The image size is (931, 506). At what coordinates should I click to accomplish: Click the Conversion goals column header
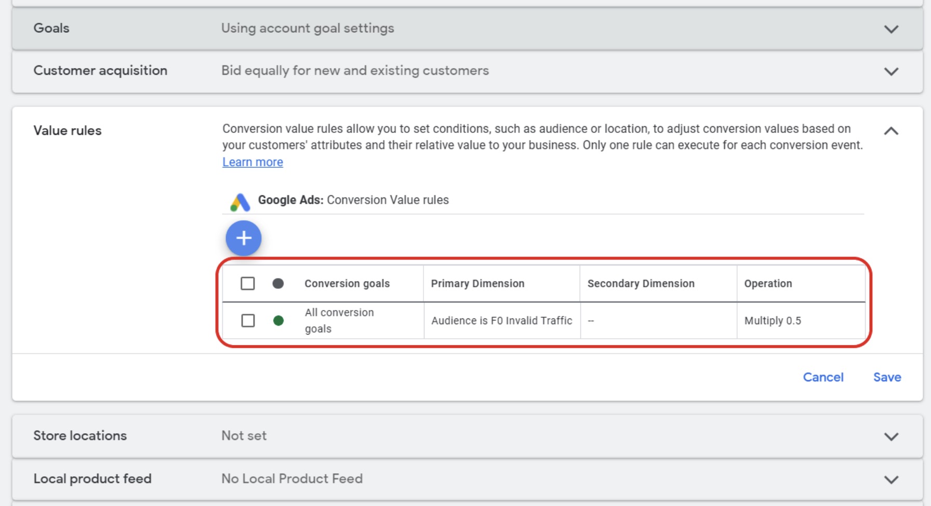pos(347,284)
